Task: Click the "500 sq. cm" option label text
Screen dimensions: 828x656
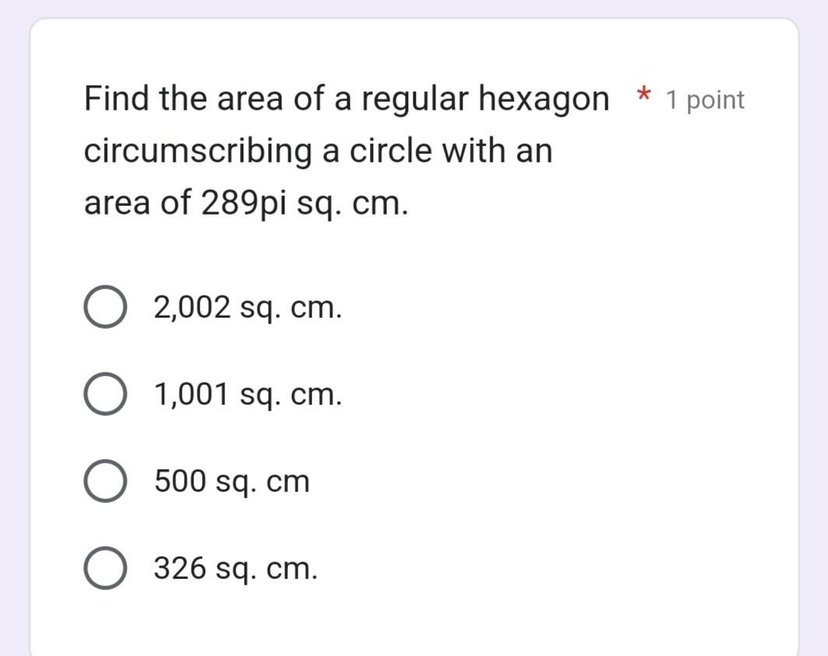Action: tap(231, 480)
